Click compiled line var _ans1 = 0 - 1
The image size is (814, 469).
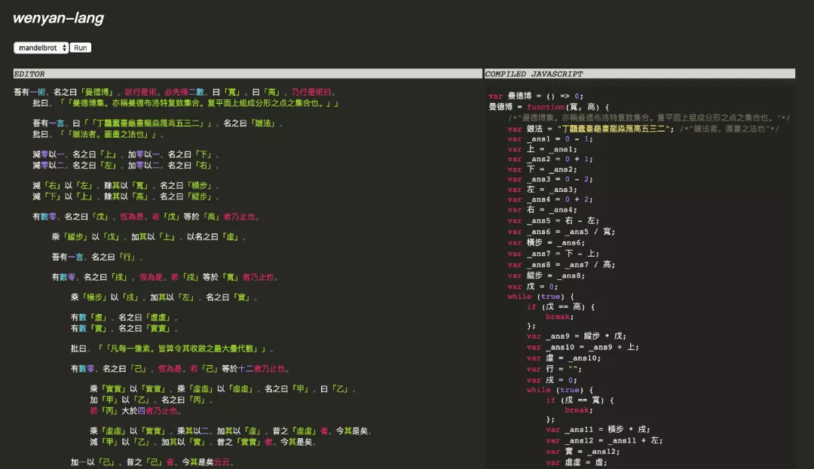tap(550, 139)
